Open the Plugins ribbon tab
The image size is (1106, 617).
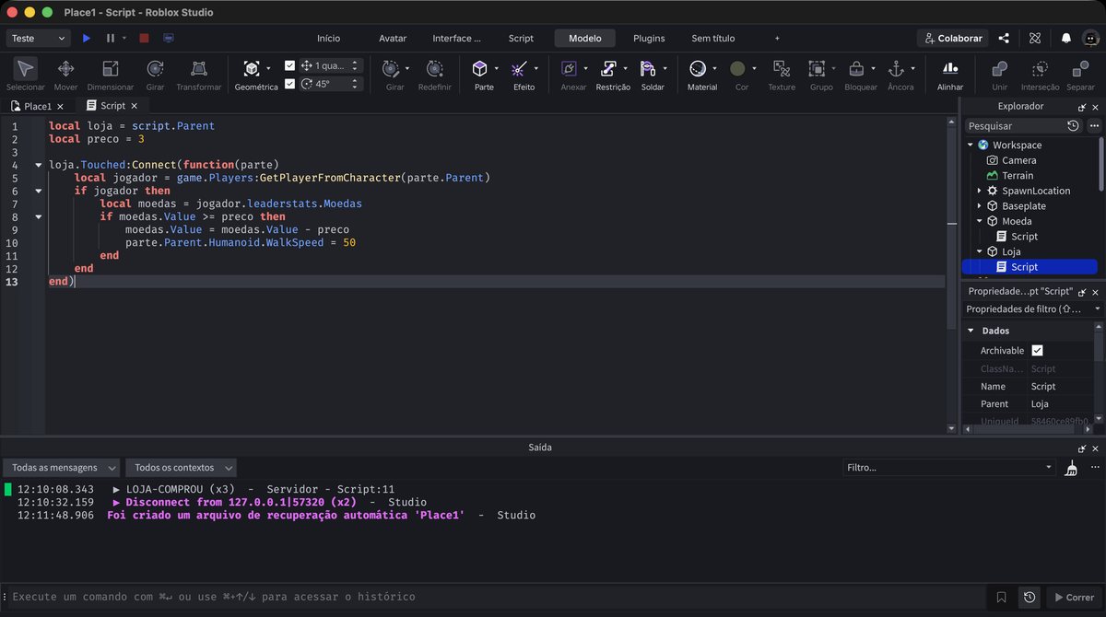649,39
